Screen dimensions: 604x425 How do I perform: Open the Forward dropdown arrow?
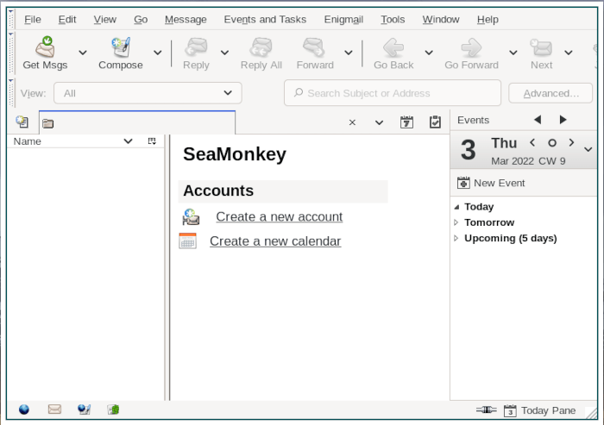click(349, 53)
